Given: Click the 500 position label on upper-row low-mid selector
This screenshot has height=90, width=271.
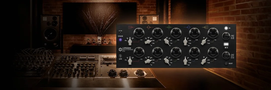Looking at the screenshot, I should tap(154, 40).
